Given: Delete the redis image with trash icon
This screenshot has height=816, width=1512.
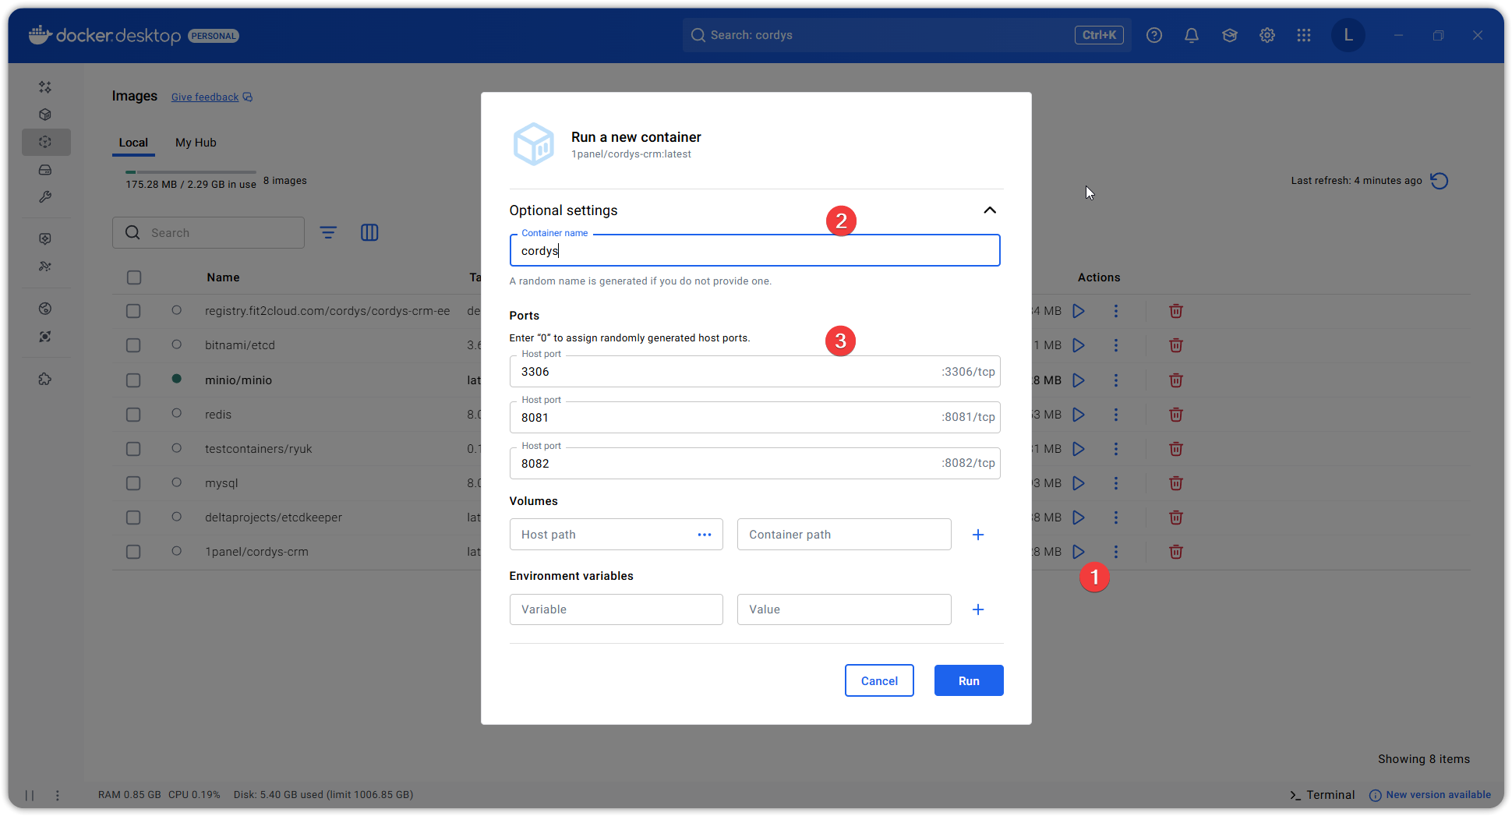Looking at the screenshot, I should tap(1175, 415).
